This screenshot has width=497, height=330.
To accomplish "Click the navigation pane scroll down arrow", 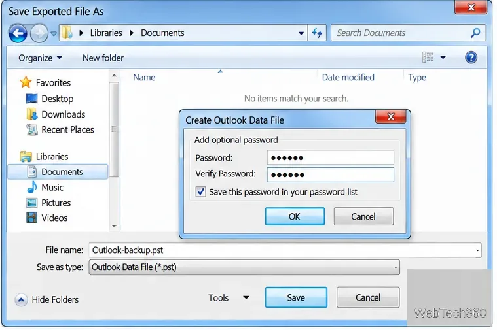I will 114,226.
